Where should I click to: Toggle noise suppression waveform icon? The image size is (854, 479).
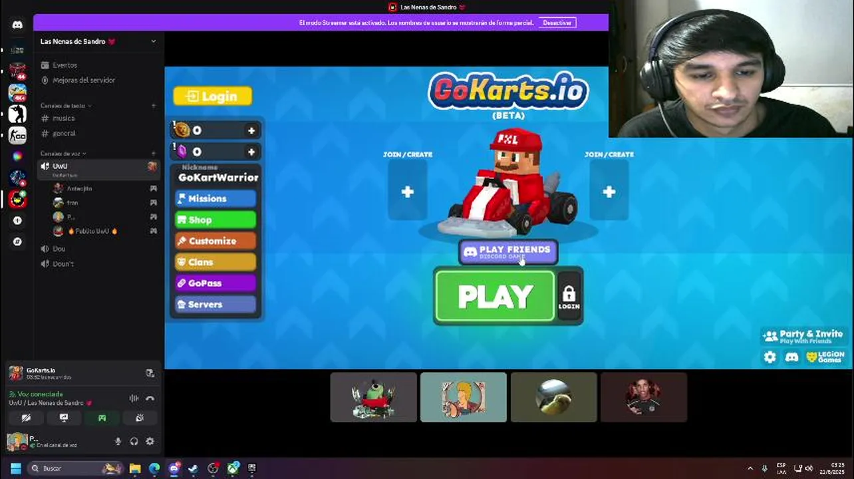[x=134, y=399]
